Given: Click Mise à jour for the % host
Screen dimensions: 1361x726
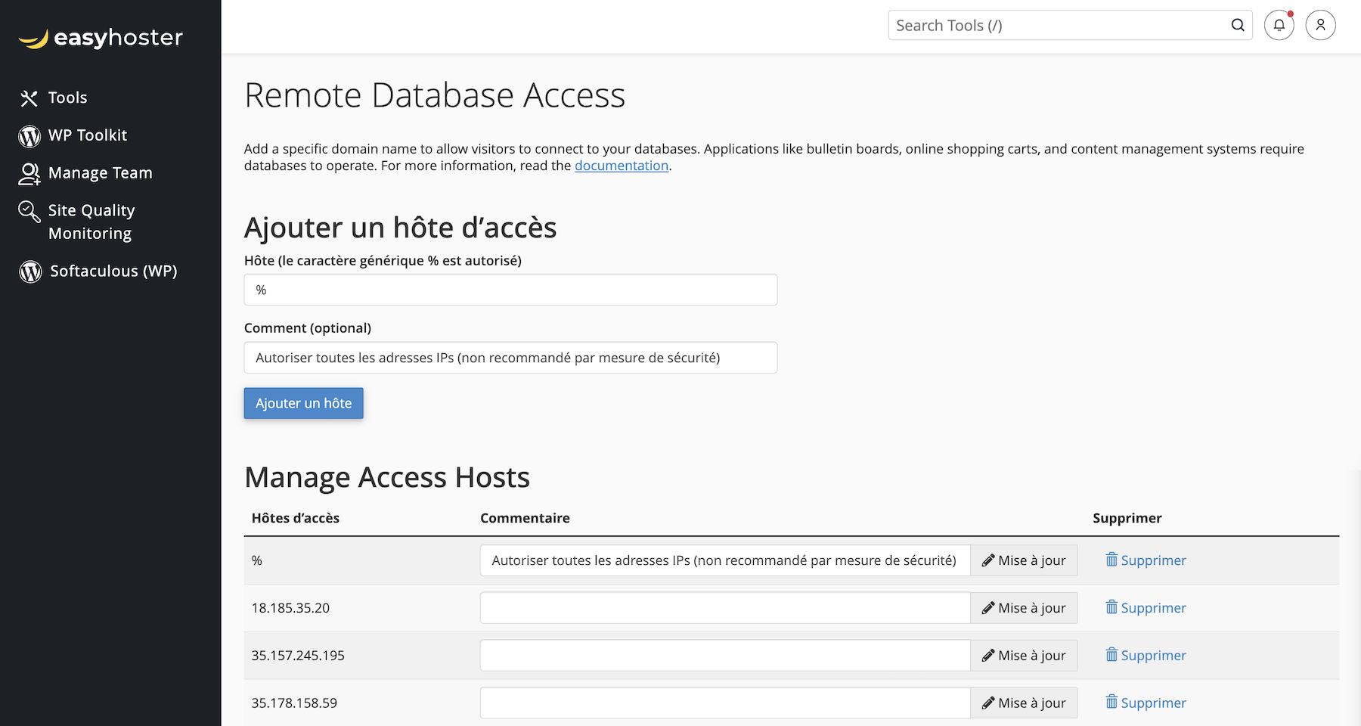Looking at the screenshot, I should click(x=1024, y=560).
